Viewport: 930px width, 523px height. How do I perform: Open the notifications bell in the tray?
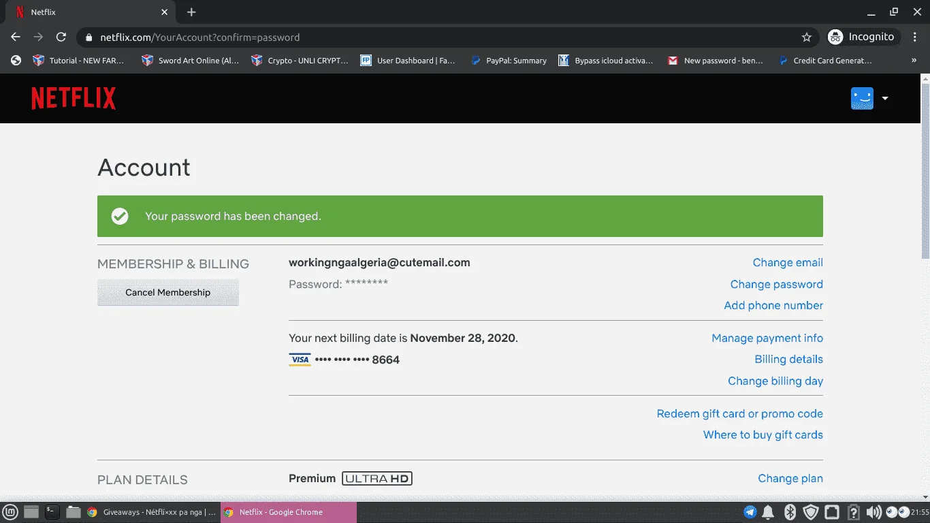point(768,512)
